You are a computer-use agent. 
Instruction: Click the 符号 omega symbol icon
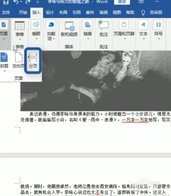point(158,25)
